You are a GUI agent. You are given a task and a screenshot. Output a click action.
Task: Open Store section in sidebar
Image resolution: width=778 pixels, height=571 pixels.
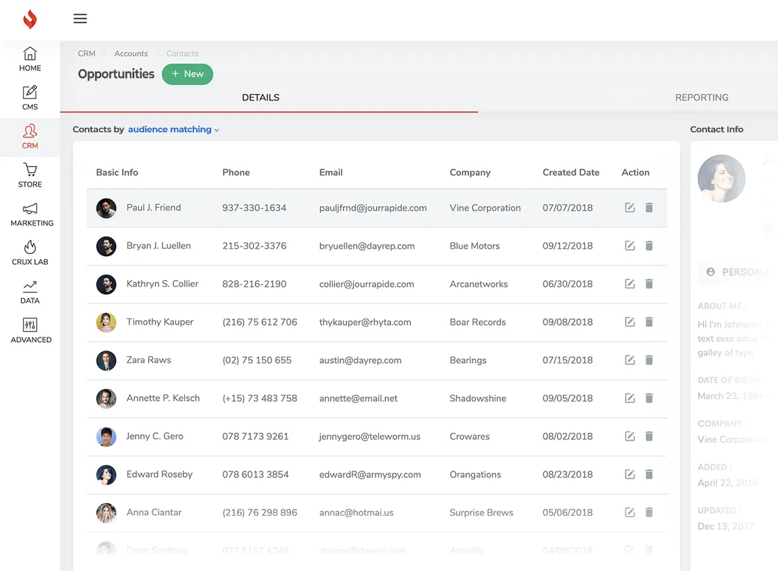[x=30, y=176]
